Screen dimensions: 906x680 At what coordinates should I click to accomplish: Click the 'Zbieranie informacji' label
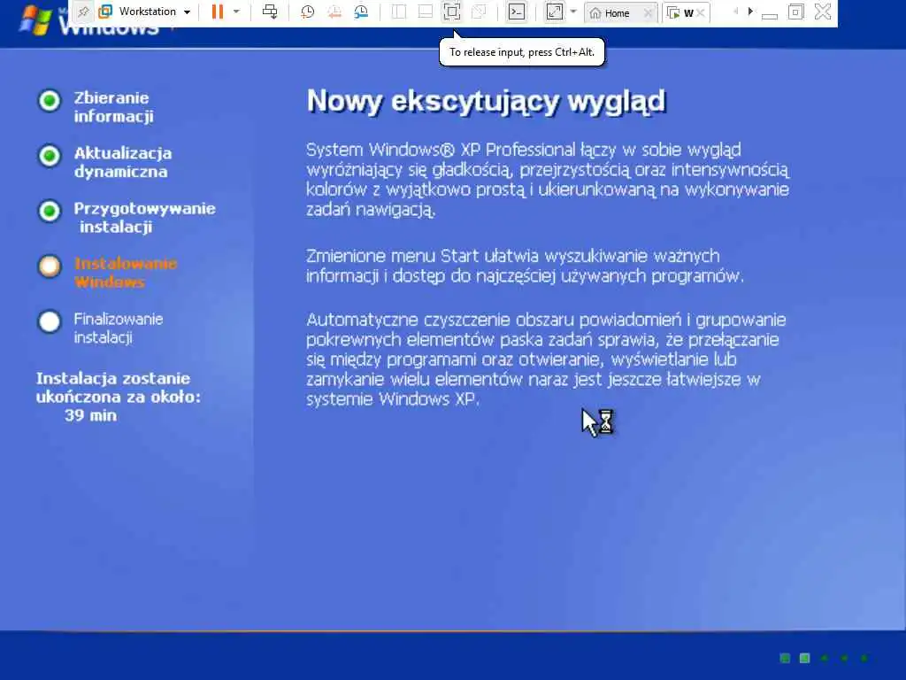(x=113, y=107)
